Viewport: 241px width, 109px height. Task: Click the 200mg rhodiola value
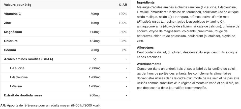[x=95, y=95]
